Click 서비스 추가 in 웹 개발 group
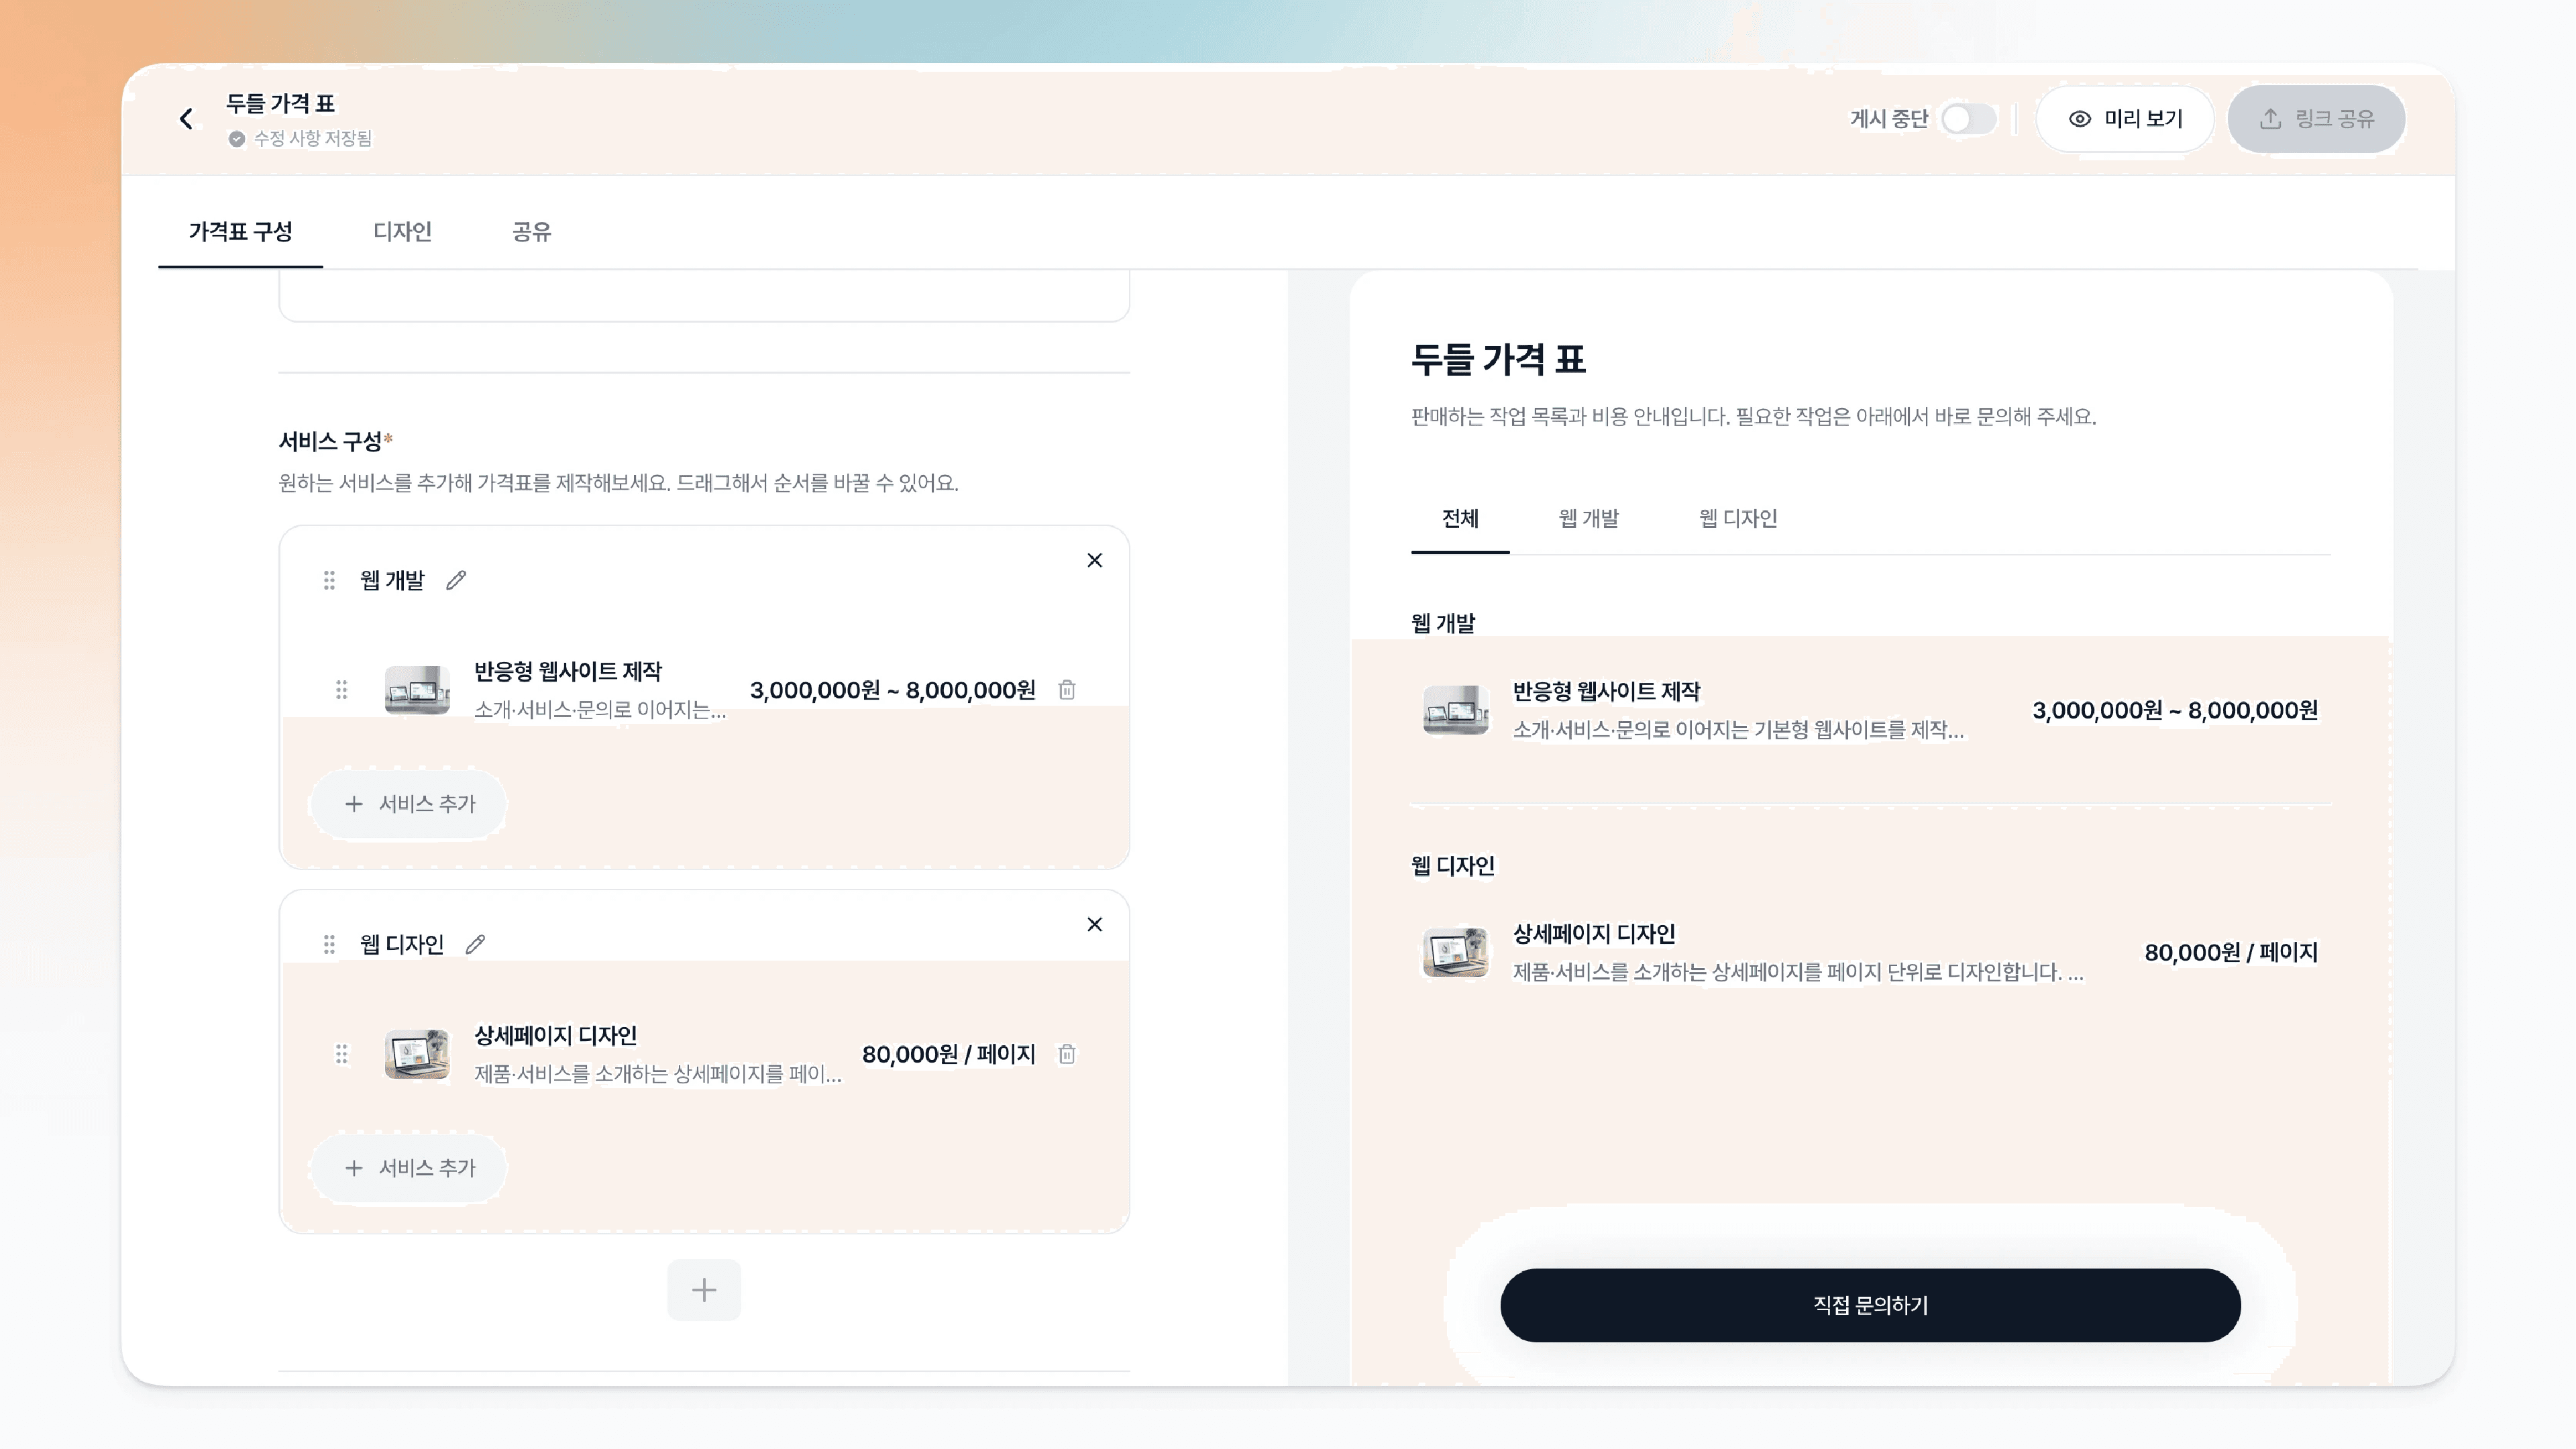The height and width of the screenshot is (1449, 2576). 409,804
